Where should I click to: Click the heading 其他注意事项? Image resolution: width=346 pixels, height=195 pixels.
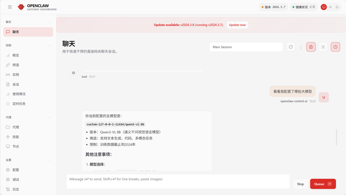pos(99,154)
